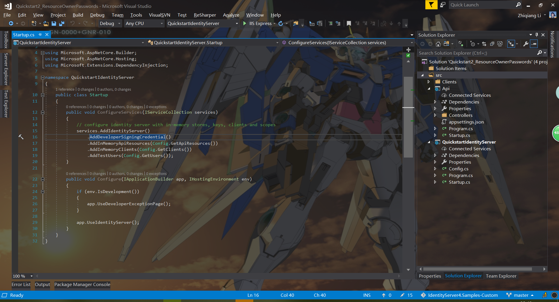Open the Package Manager Console
Image resolution: width=559 pixels, height=302 pixels.
82,285
